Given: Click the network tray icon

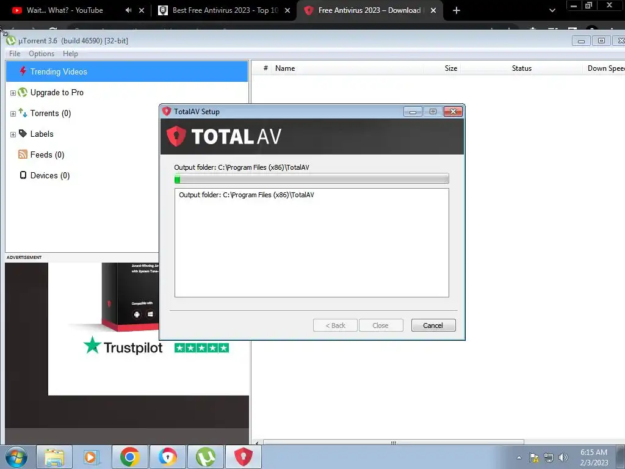Looking at the screenshot, I should 549,457.
